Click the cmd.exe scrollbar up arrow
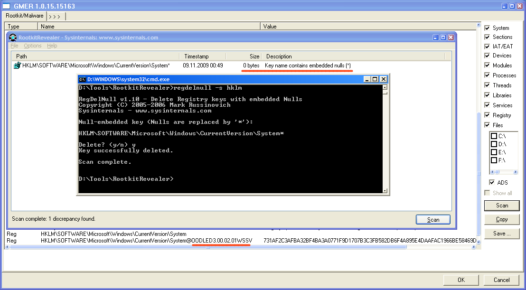This screenshot has height=290, width=526. [385, 87]
